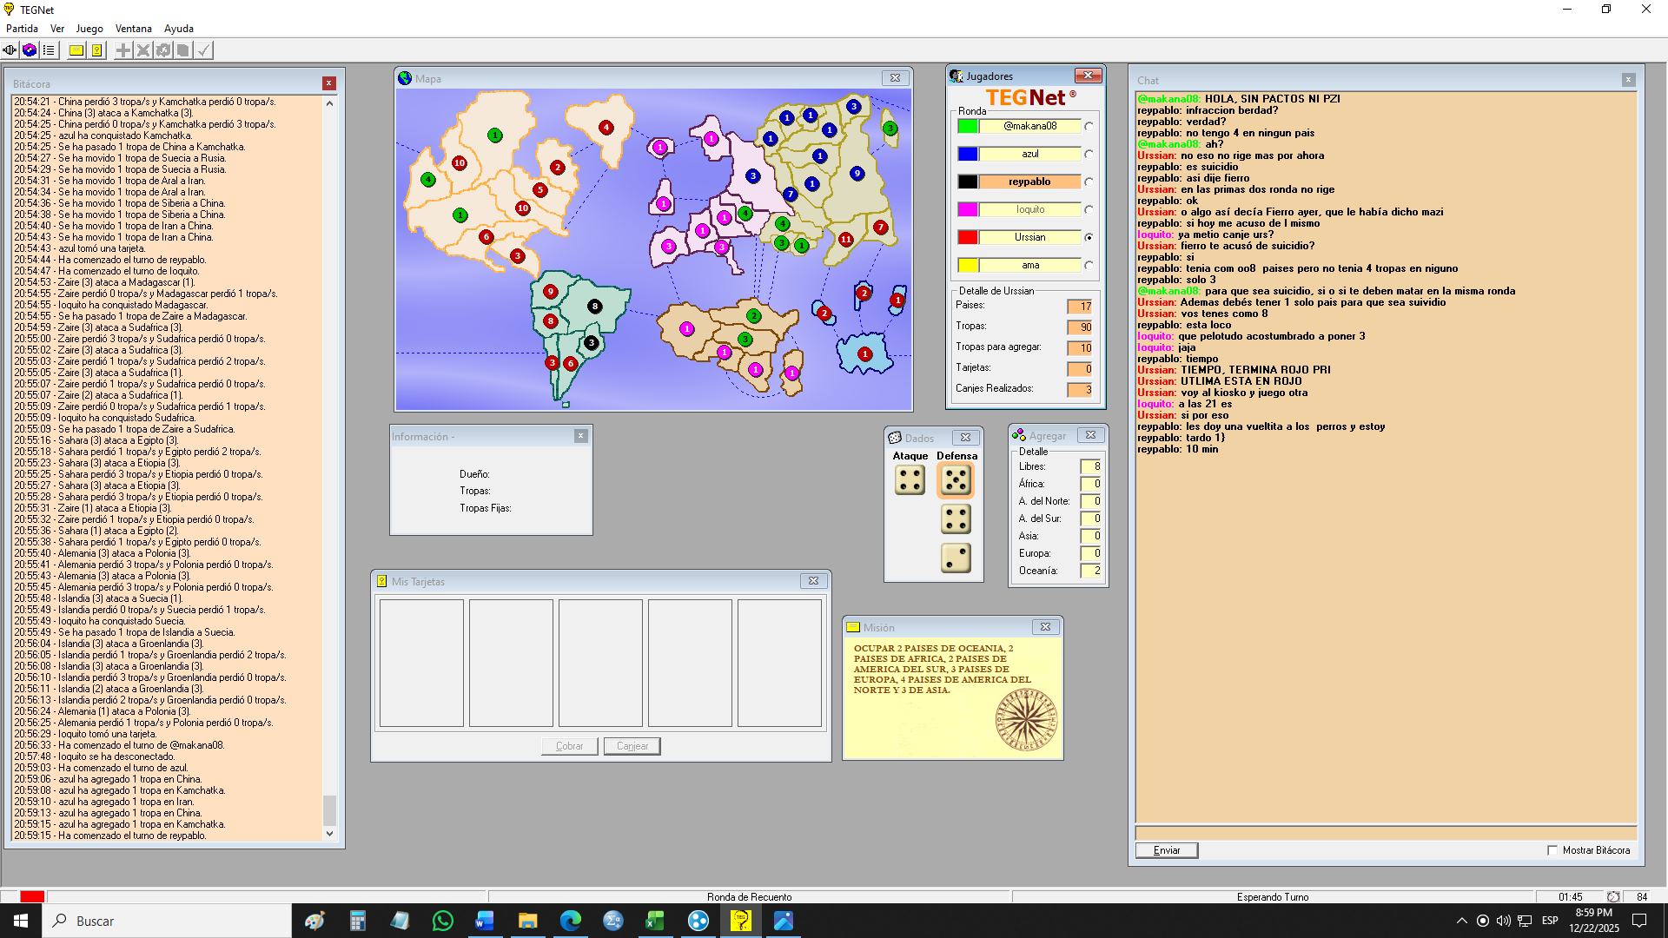1668x938 pixels.
Task: Click the Bitácora scrollbar down arrow
Action: click(329, 833)
